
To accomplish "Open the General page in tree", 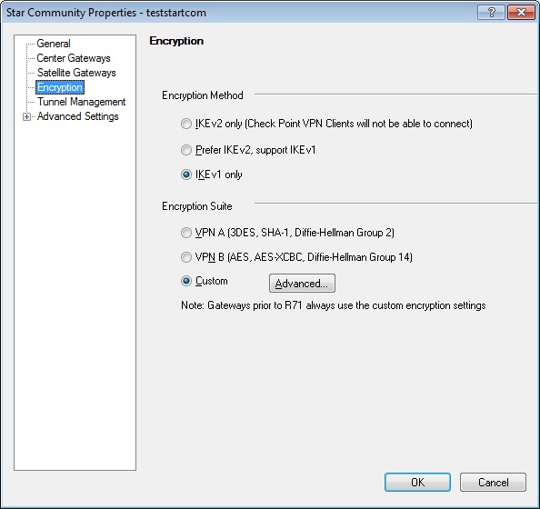I will pos(54,44).
